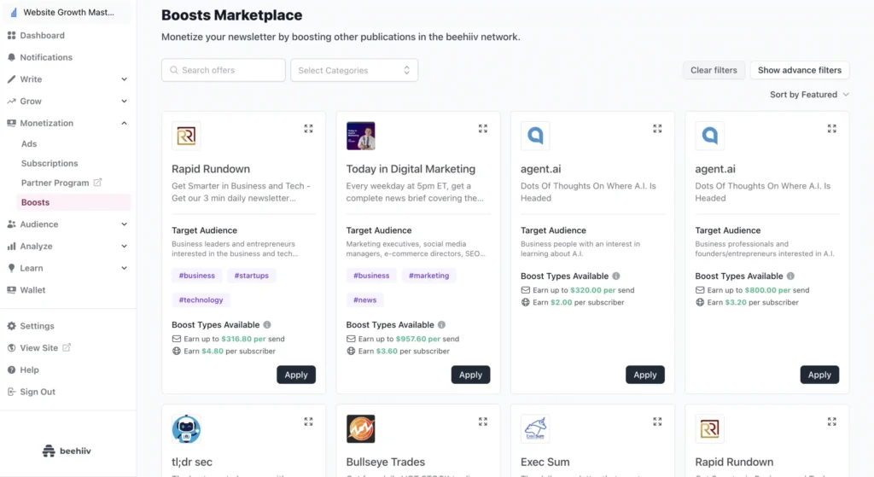This screenshot has height=477, width=874.
Task: Apply to the Rapid Rundown boost
Action: [x=296, y=375]
